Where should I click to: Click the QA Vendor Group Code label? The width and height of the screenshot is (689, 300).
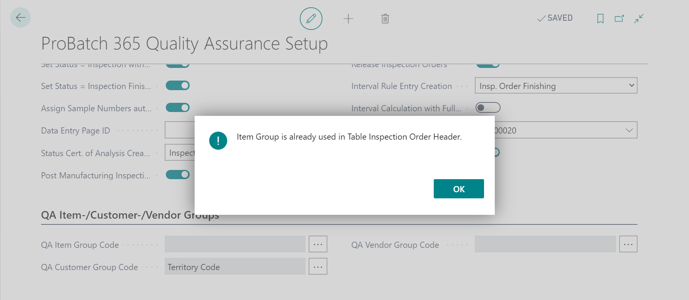coord(395,245)
